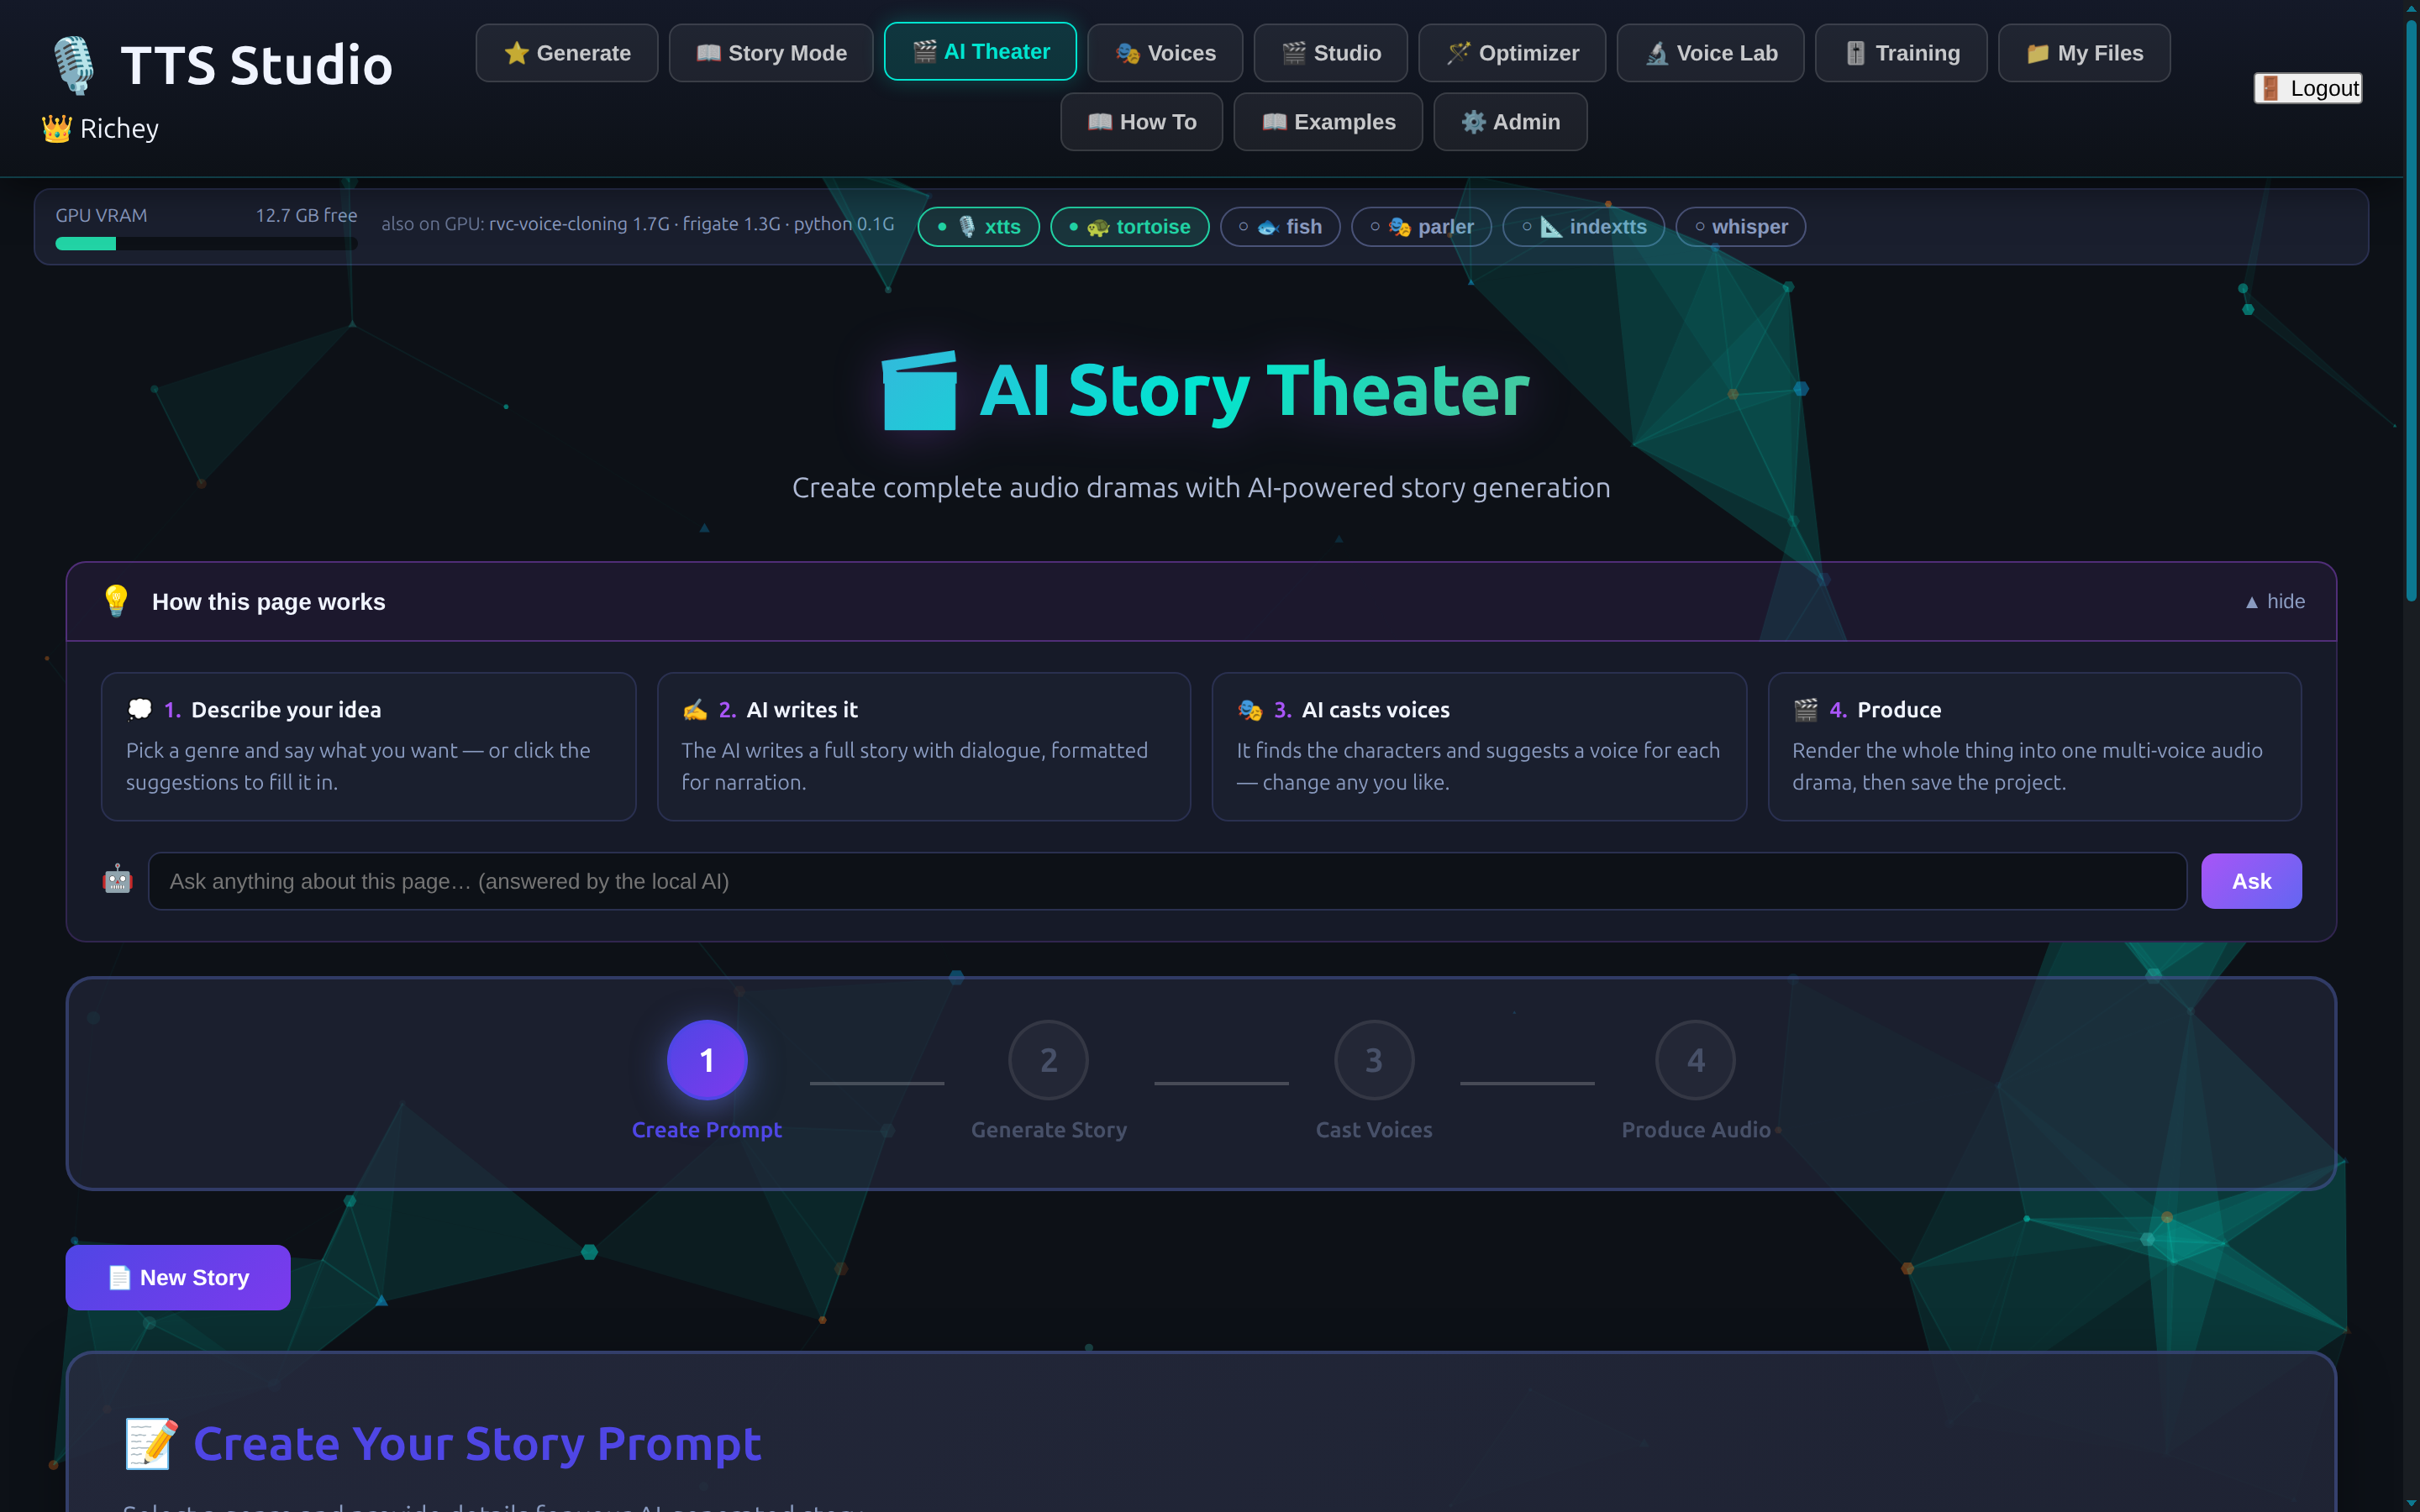Click the memo icon beside Create Your Story Prompt

(x=151, y=1444)
